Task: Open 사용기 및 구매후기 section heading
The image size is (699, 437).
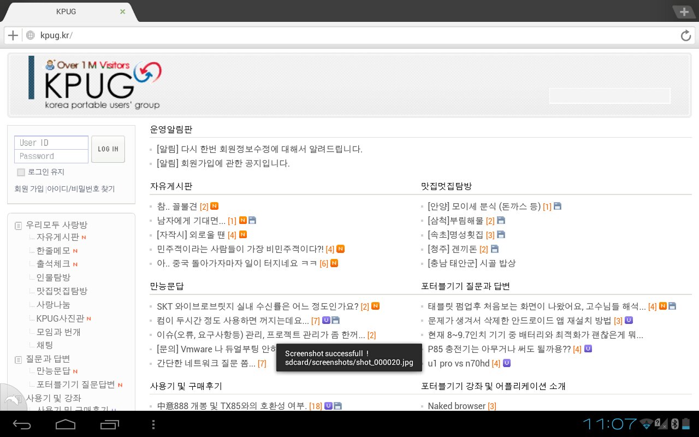Action: click(186, 386)
